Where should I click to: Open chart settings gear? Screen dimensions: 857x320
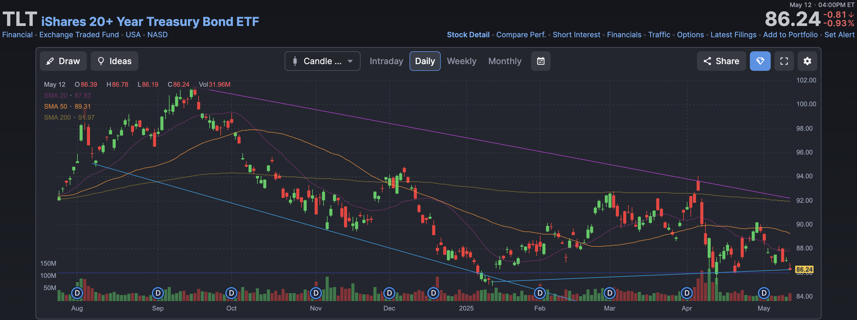click(x=807, y=61)
